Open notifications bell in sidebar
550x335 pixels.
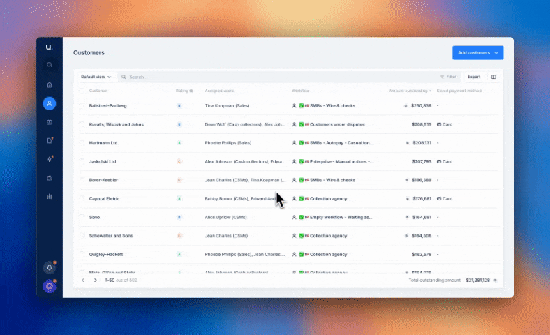(50, 267)
